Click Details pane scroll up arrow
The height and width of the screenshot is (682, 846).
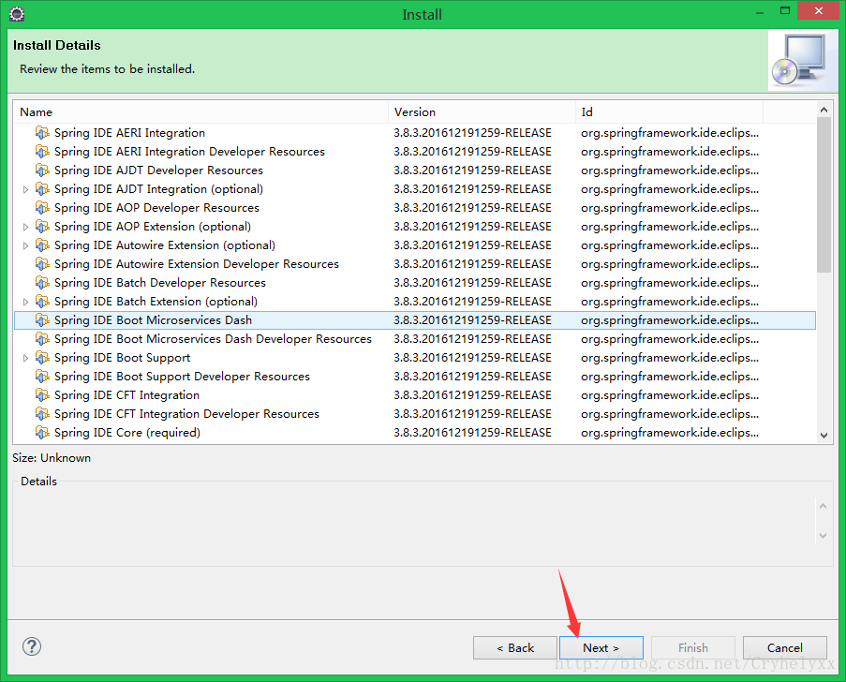823,506
